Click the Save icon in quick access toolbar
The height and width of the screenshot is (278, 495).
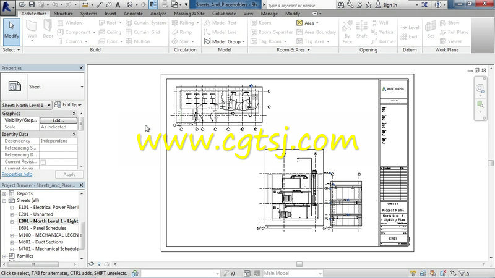(x=32, y=4)
